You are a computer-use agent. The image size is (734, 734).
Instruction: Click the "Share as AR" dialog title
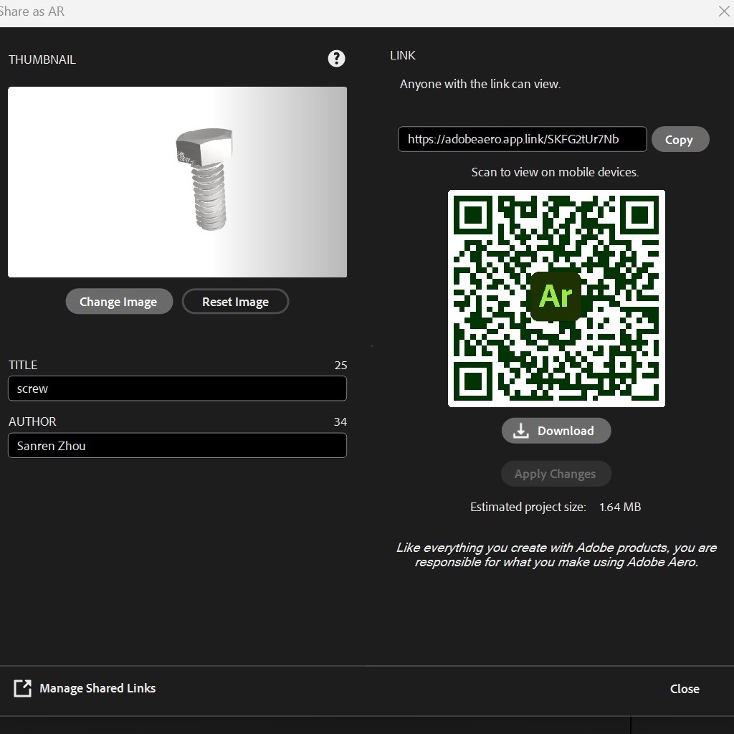pos(32,11)
